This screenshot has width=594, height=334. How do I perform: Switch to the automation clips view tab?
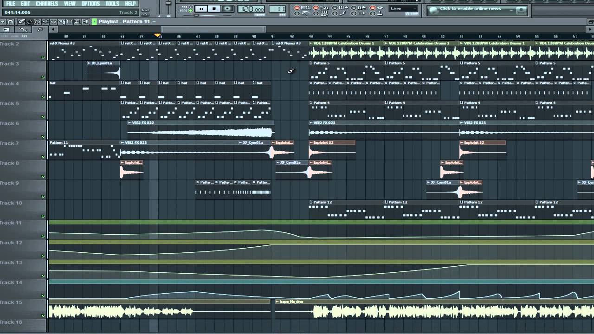(x=23, y=29)
